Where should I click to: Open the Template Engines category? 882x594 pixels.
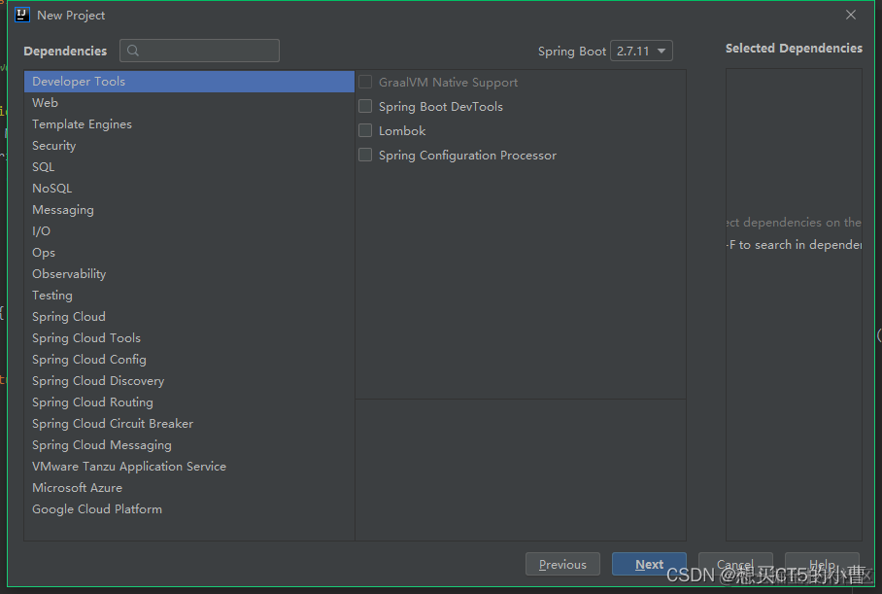click(189, 124)
